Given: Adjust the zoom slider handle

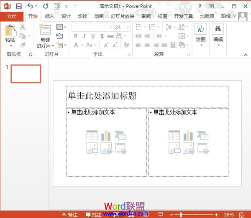Looking at the screenshot, I should point(181,215).
